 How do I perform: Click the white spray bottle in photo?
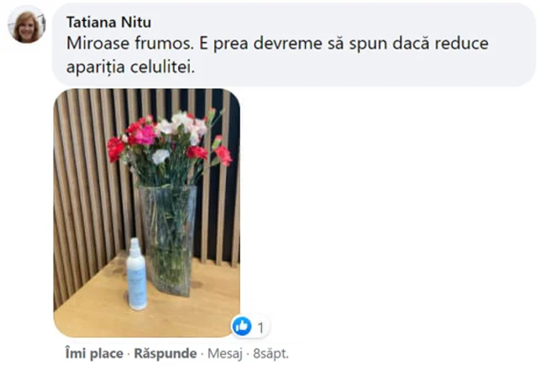tap(136, 274)
